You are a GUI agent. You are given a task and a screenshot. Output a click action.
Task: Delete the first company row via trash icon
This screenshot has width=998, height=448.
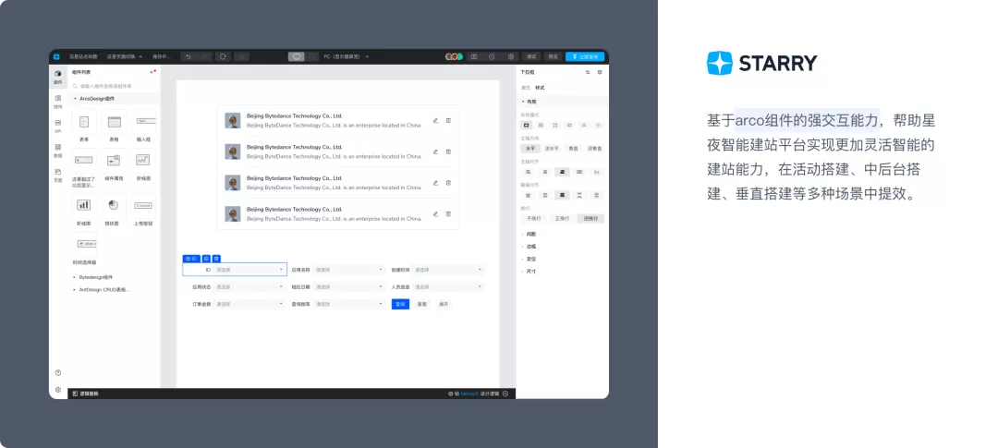click(x=448, y=120)
